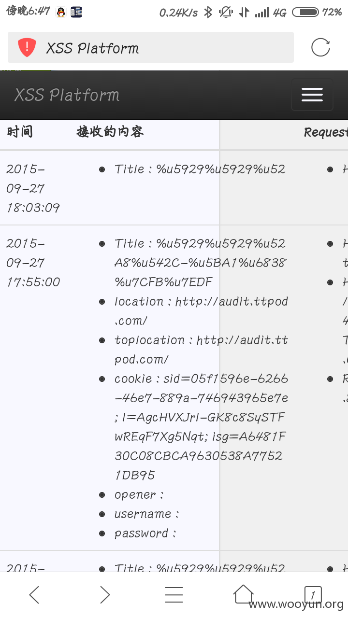Tap the red security shield icon
The height and width of the screenshot is (618, 348).
click(27, 48)
